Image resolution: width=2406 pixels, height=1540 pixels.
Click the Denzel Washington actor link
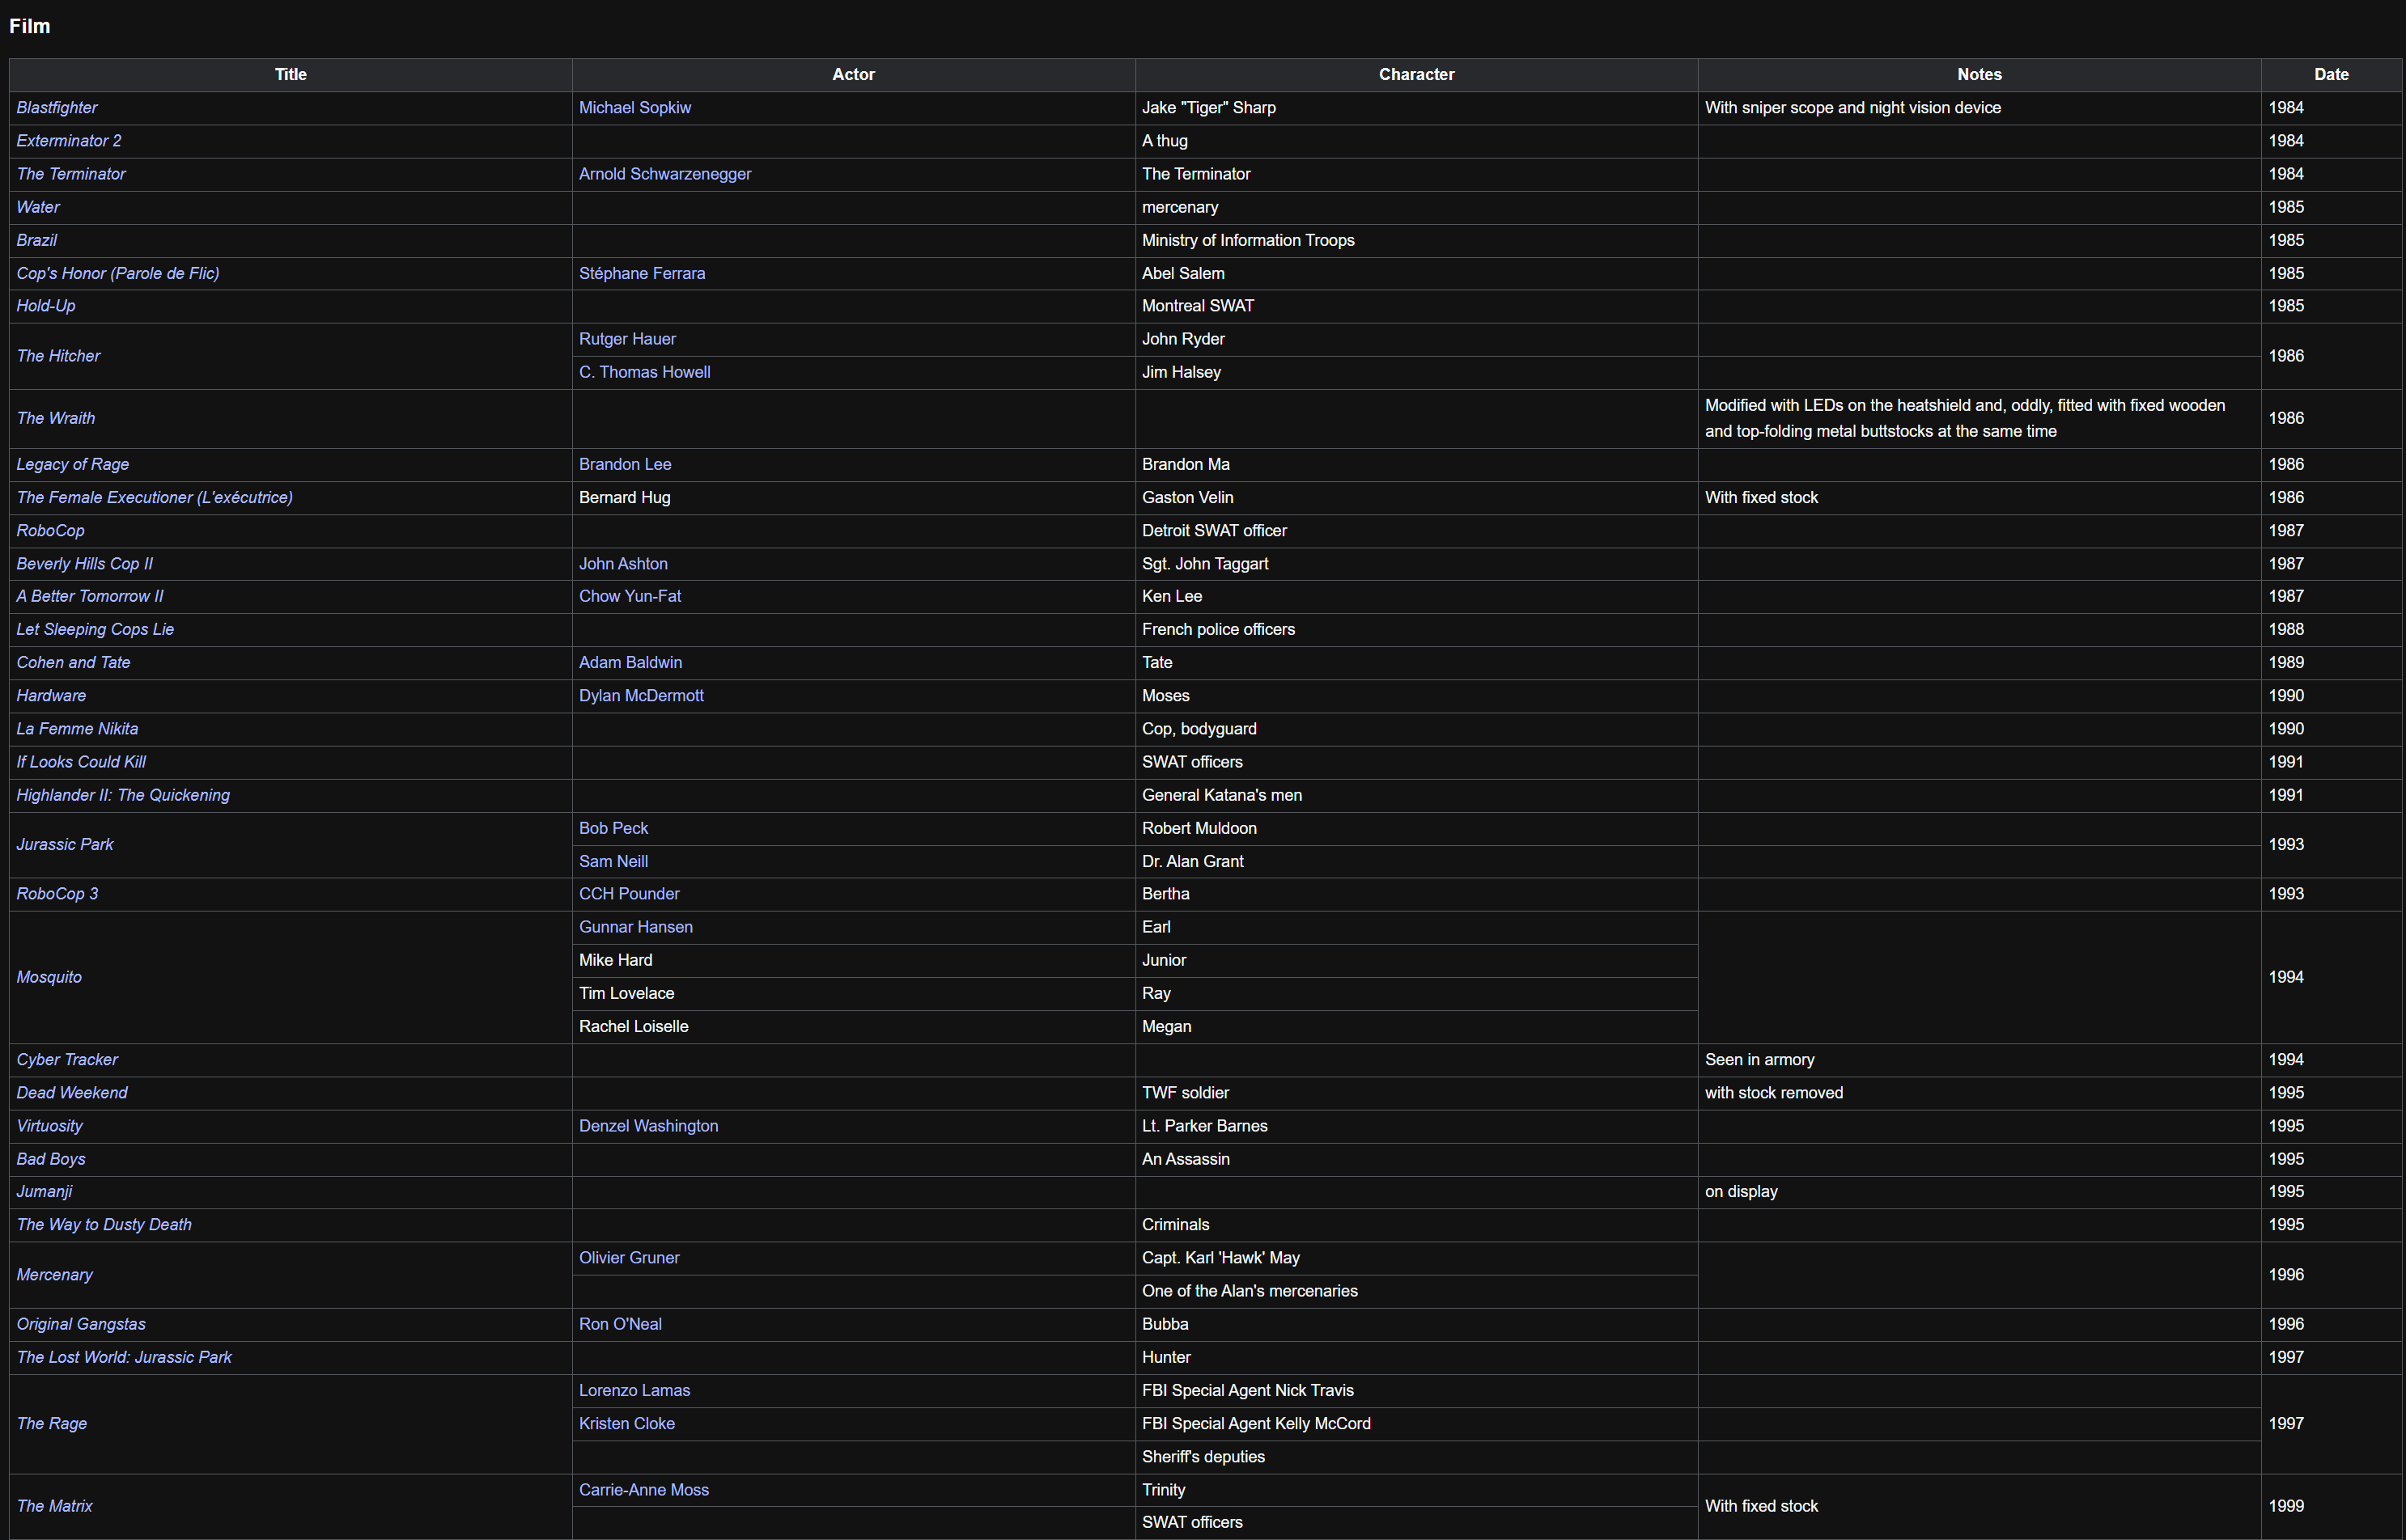pyautogui.click(x=648, y=1126)
